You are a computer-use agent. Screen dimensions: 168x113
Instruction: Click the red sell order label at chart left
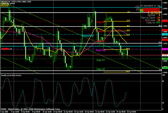pyautogui.click(x=6, y=49)
